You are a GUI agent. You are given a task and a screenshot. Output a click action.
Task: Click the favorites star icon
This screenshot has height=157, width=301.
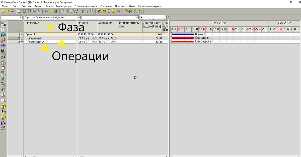[x=51, y=11]
